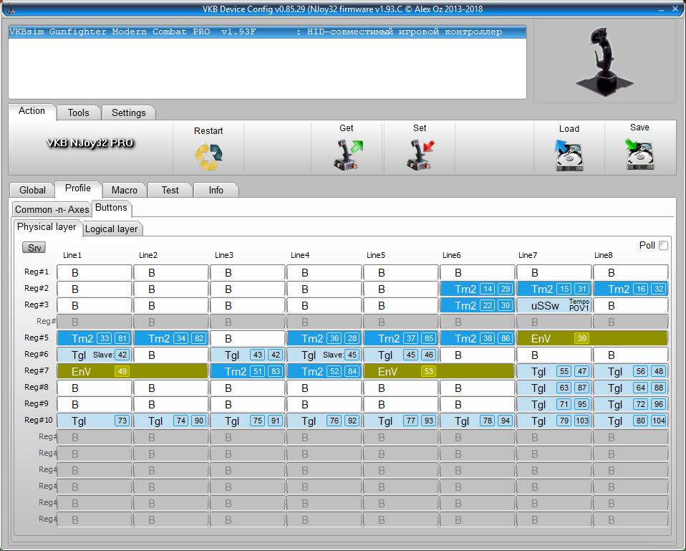
Task: Click the B cell at Reg#3 Line8
Action: (x=631, y=305)
